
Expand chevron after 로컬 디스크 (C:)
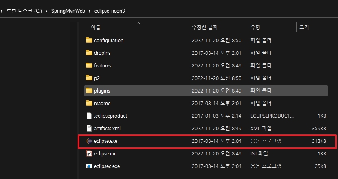click(x=46, y=11)
